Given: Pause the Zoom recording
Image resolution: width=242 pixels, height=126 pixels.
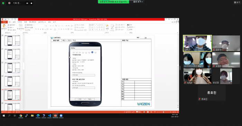Looking at the screenshot, I should point(27,3).
